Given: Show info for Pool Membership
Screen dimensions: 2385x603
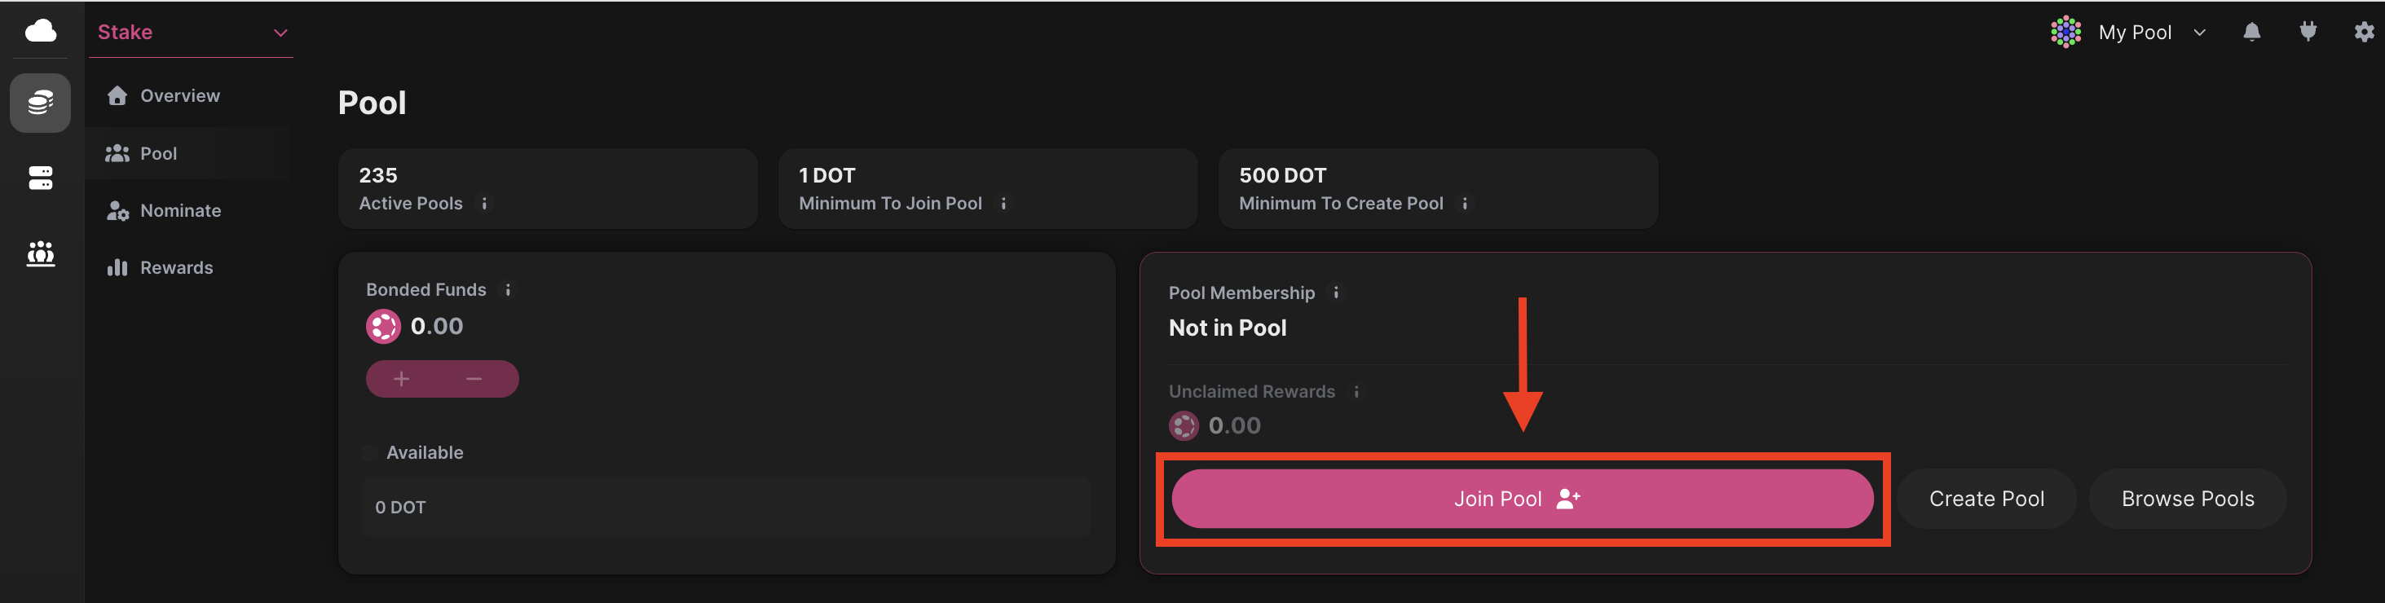Looking at the screenshot, I should pyautogui.click(x=1336, y=293).
